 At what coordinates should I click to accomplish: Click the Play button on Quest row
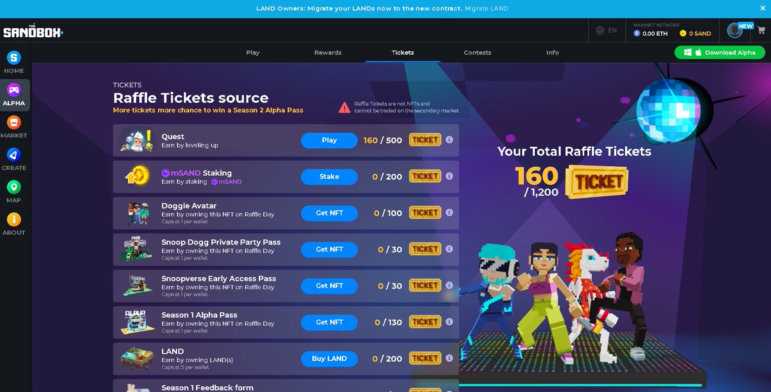click(x=329, y=140)
